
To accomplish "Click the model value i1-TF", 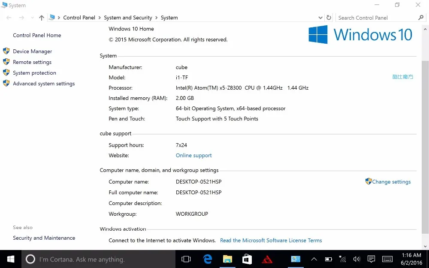I will point(182,77).
